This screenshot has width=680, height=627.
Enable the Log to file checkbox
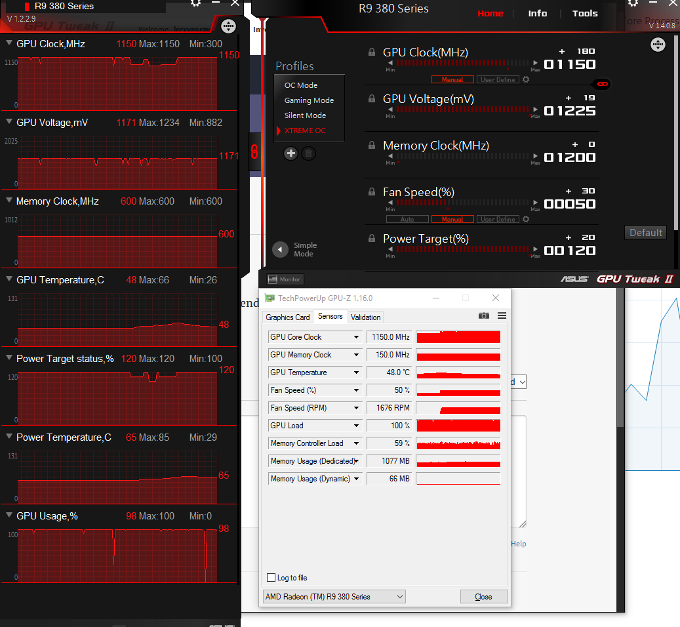(x=271, y=578)
